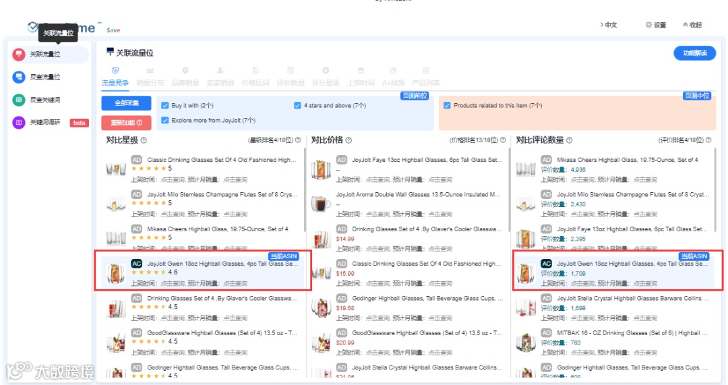
Task: Click 上架时间 点击查询 for JoyJolt Gwen star row
Action: pyautogui.click(x=173, y=283)
